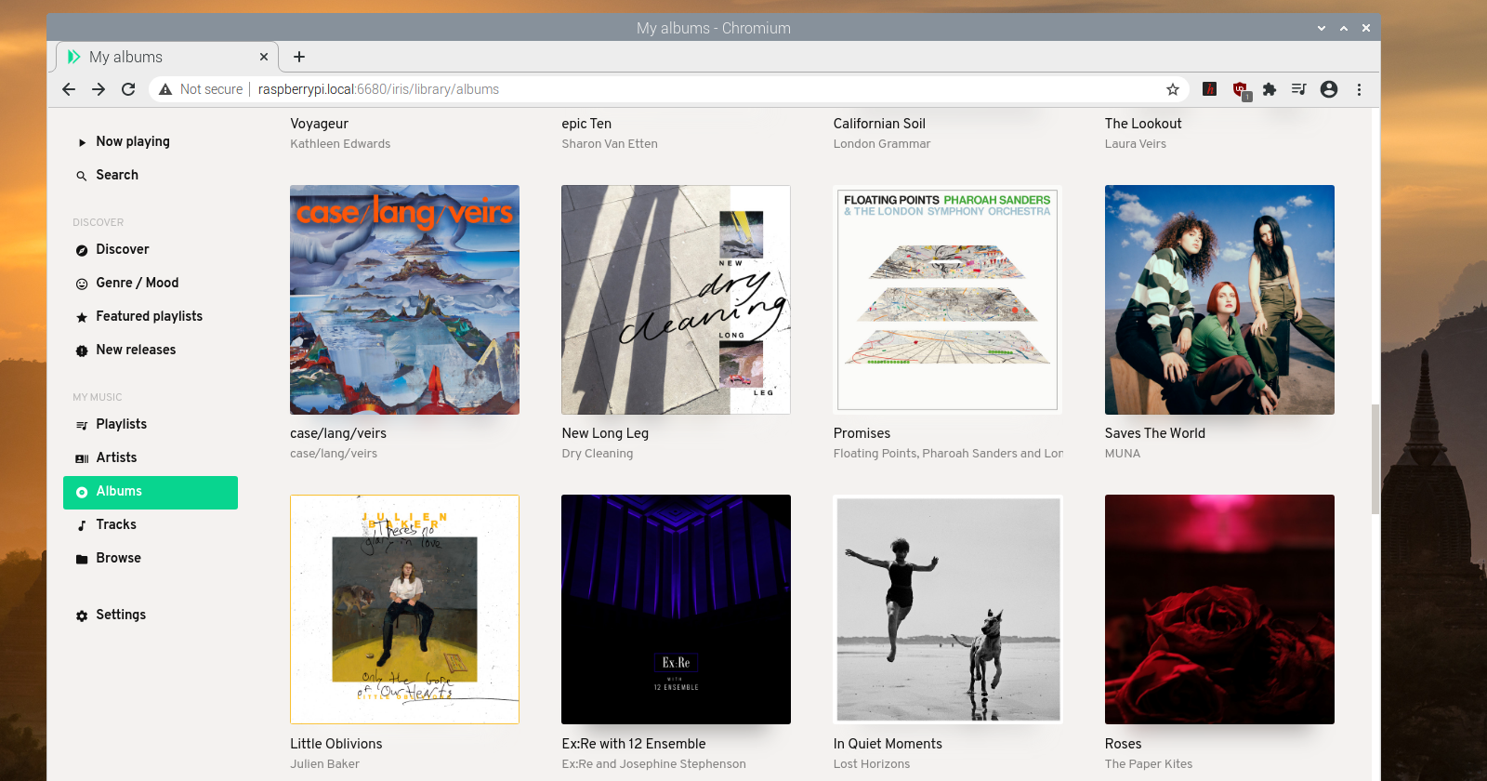Viewport: 1487px width, 781px height.
Task: Open the In Quiet Moments album cover
Action: point(948,609)
